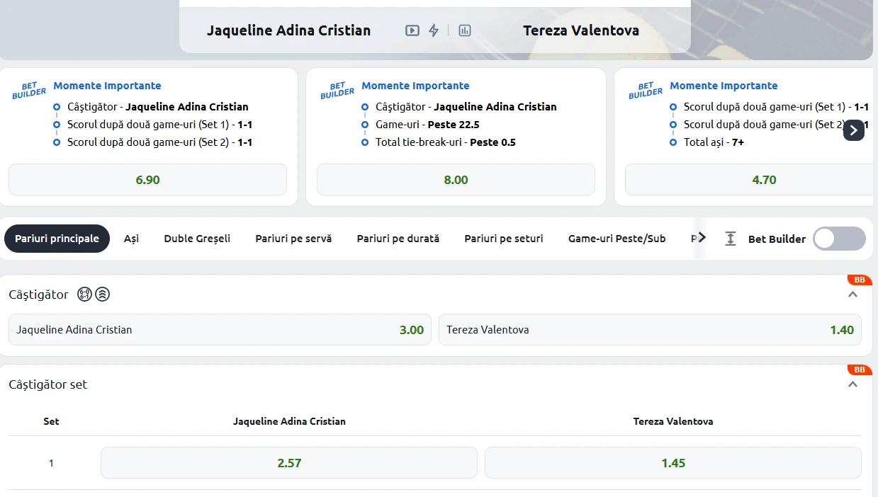878x497 pixels.
Task: Open the Pariuri pe seturi tab
Action: point(504,239)
